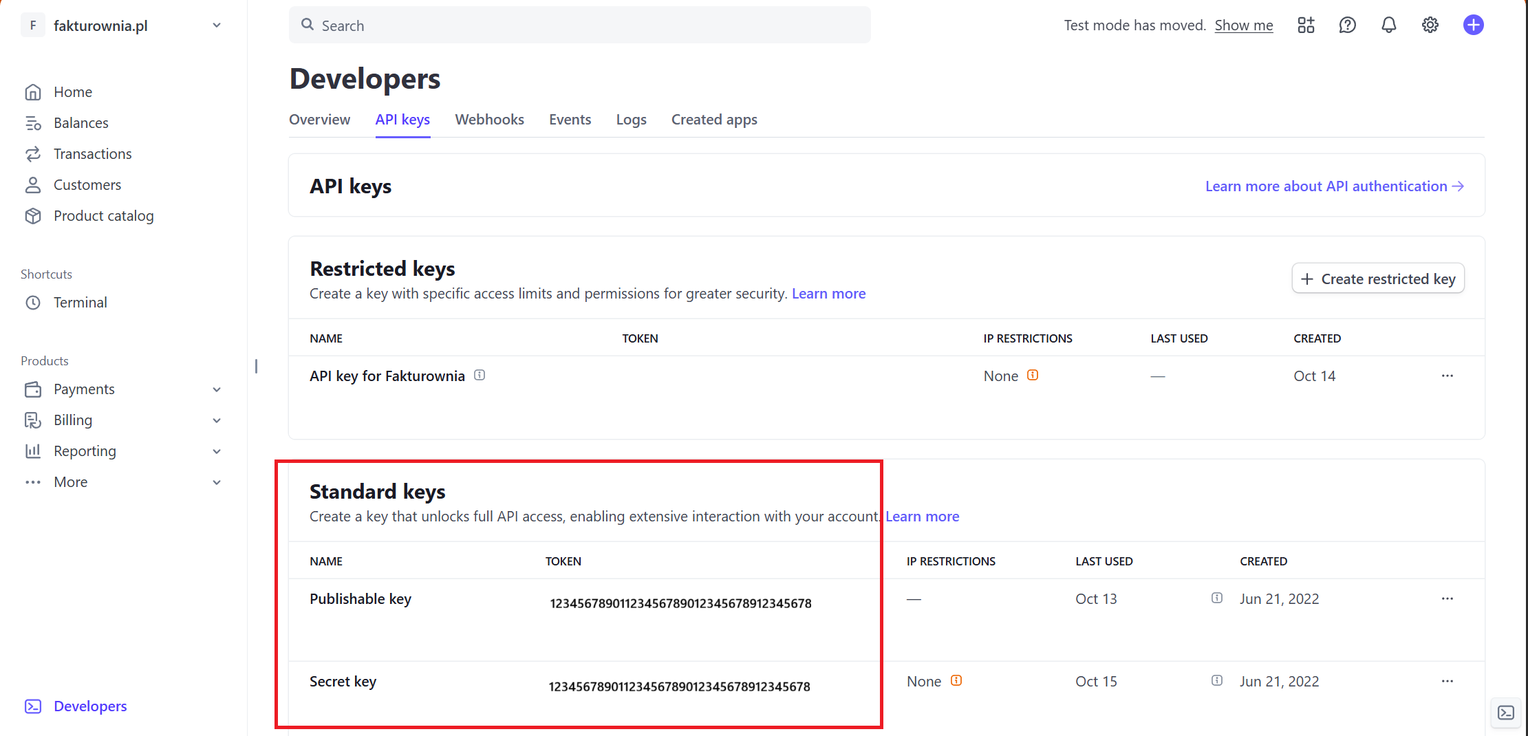Click the Create restricted key button
Screen dimensions: 1528x736
point(1378,278)
